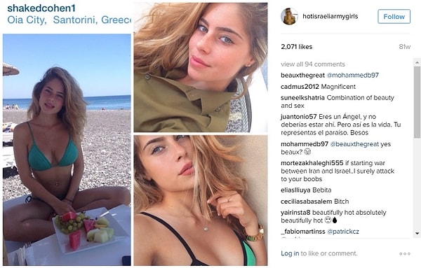Click the comments scrollbar down arrow
Screen dimensions: 421x268
coord(417,234)
